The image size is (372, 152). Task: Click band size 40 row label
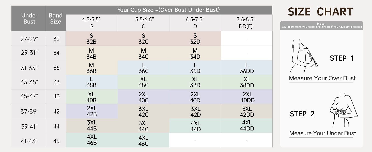tap(56, 97)
